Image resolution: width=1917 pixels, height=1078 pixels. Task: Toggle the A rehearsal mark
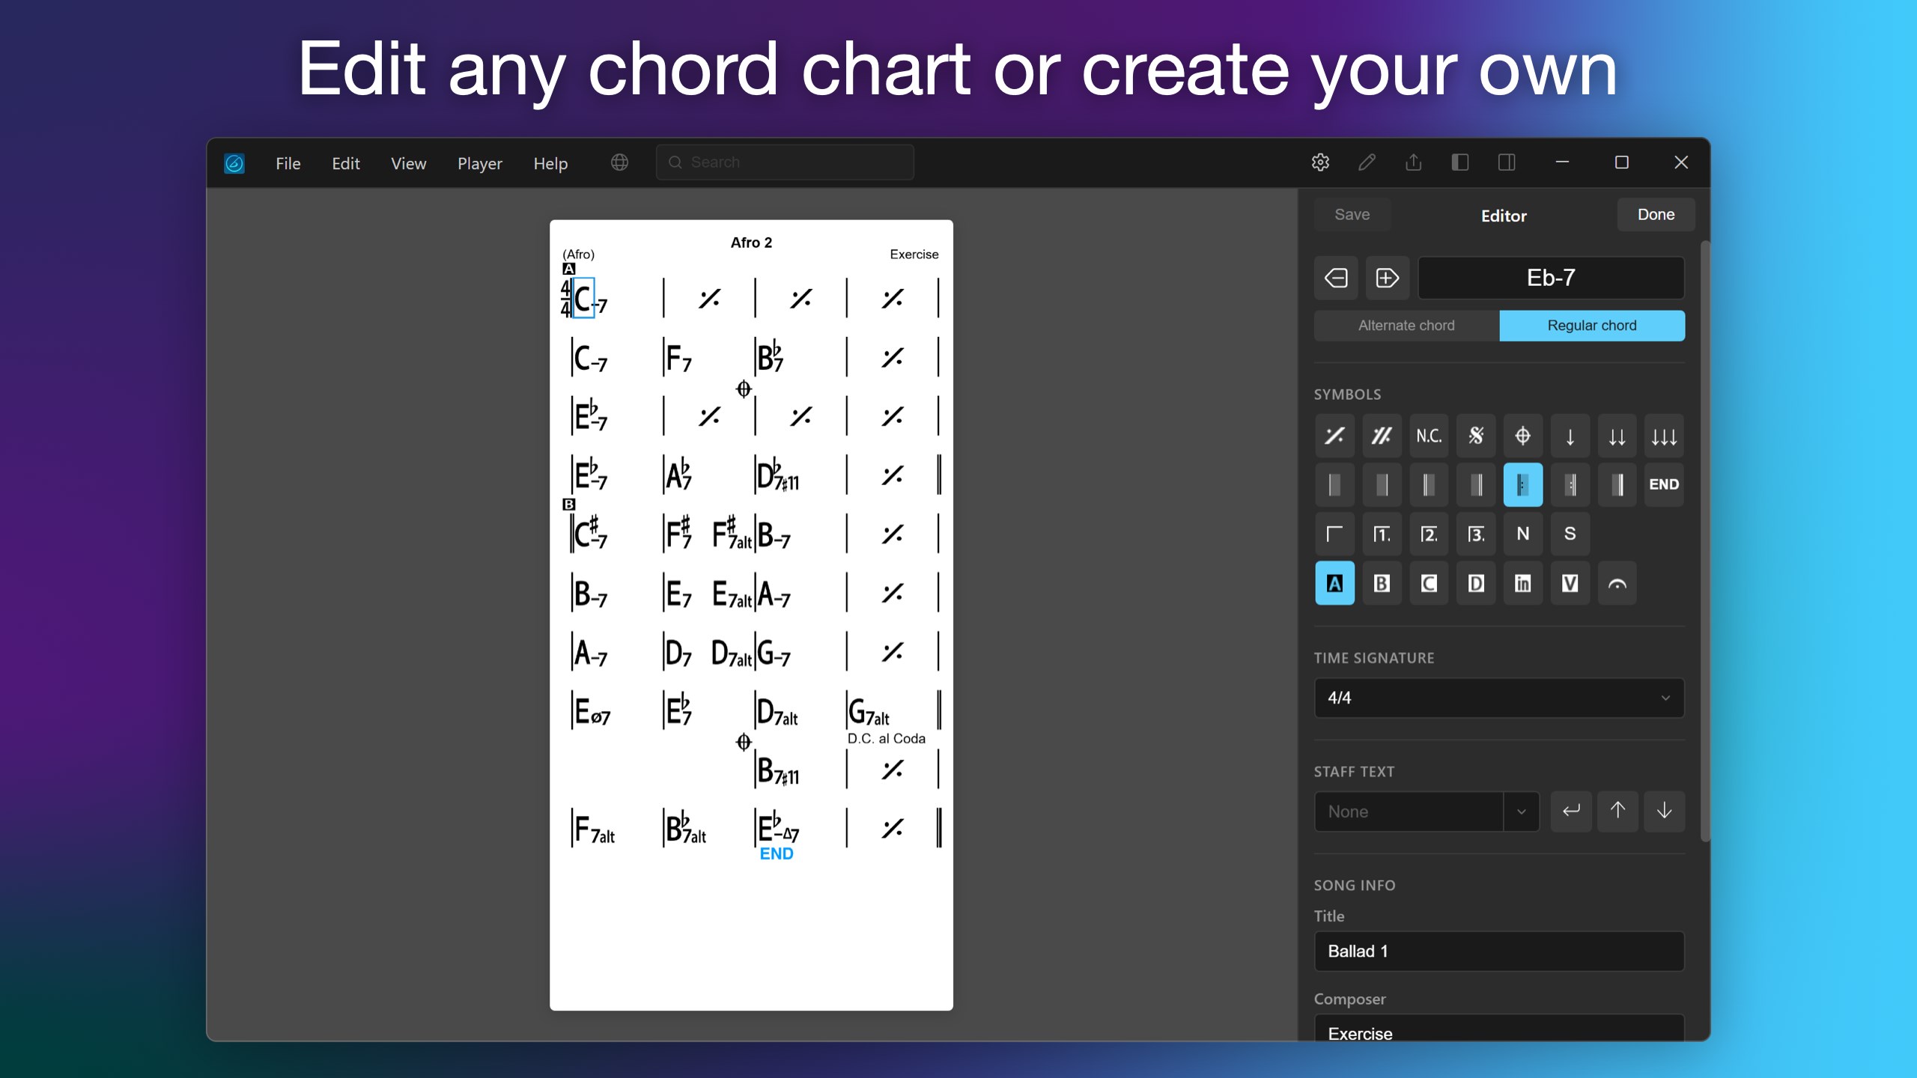click(x=1334, y=583)
